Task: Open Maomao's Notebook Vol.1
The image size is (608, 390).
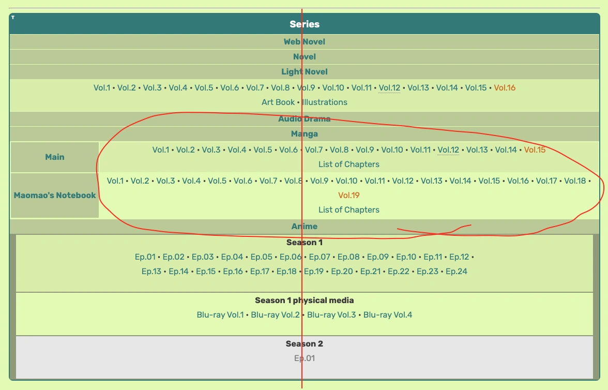Action: pos(115,181)
